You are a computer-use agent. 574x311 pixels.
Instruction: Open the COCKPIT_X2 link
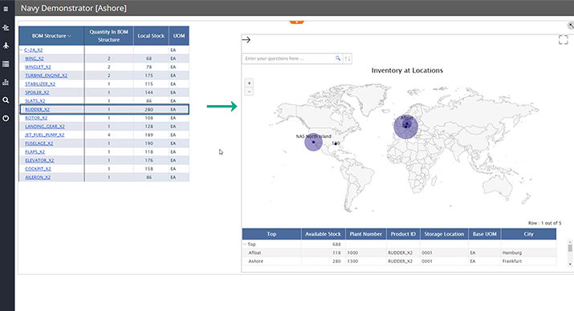[38, 169]
